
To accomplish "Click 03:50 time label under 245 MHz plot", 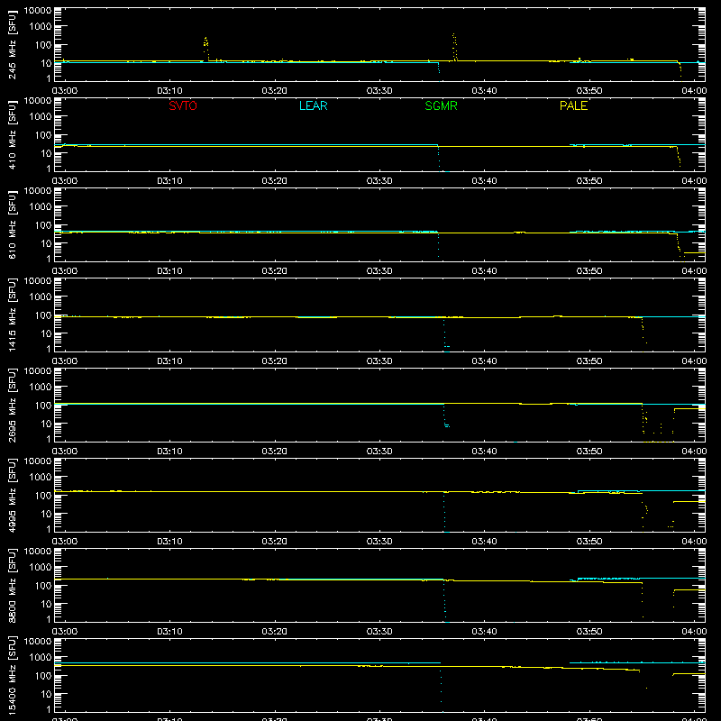I will pos(589,91).
